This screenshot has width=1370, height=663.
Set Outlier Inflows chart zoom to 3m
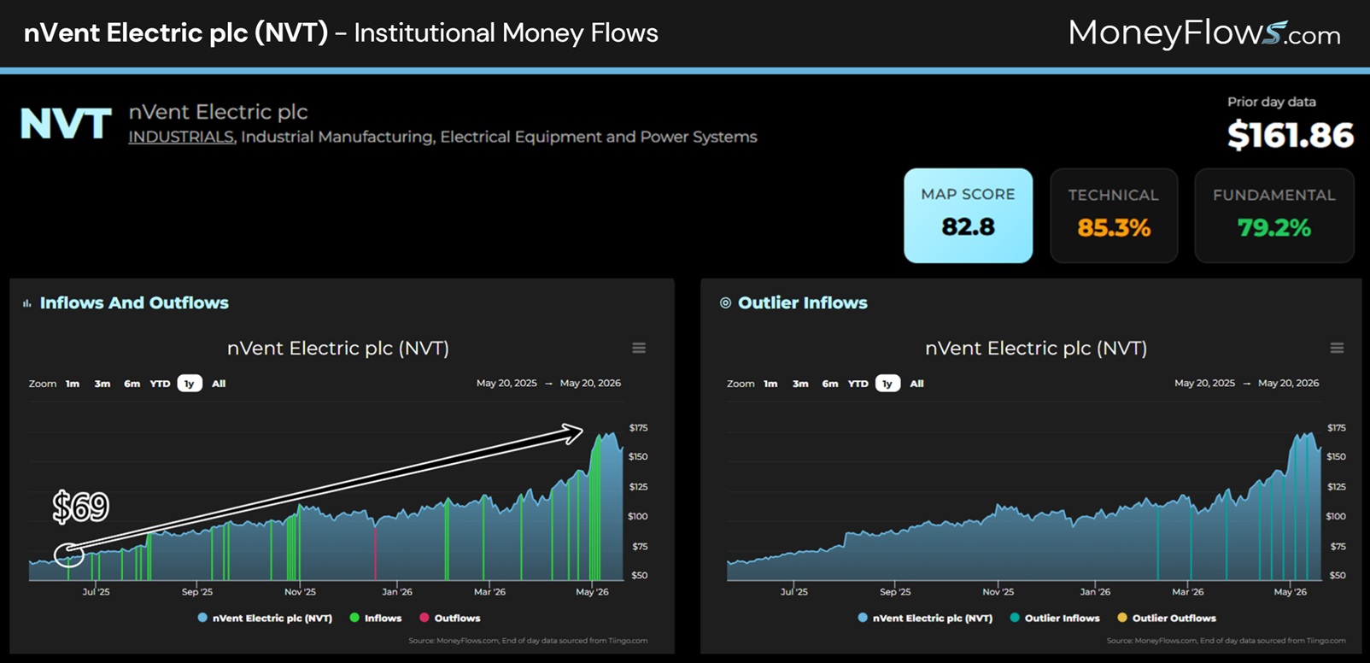800,384
